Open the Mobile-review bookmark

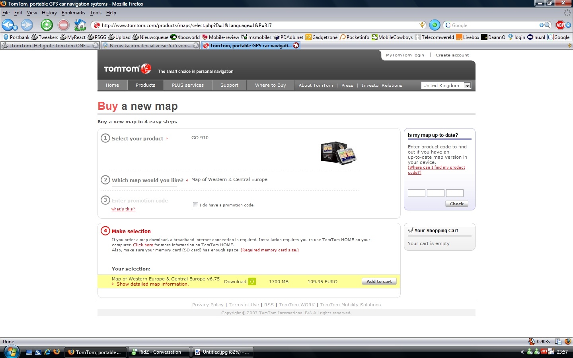pyautogui.click(x=220, y=37)
